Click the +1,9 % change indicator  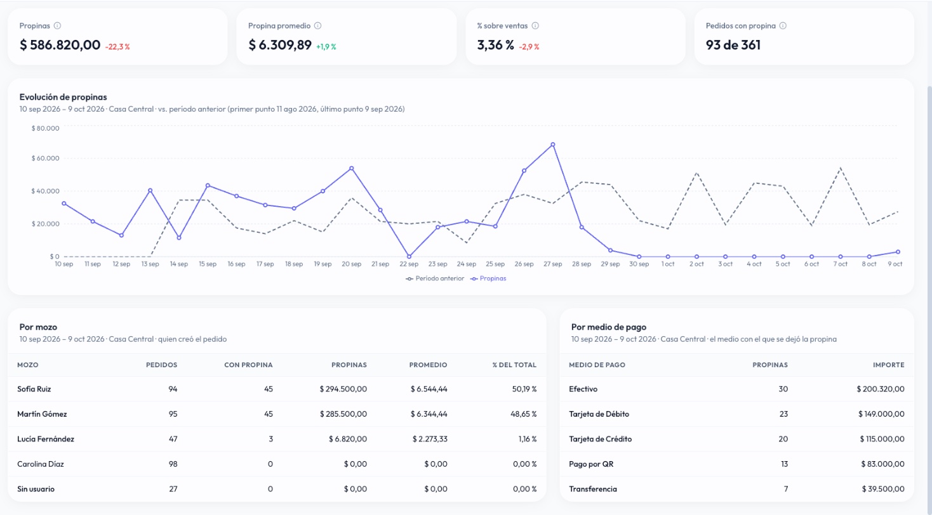coord(326,47)
